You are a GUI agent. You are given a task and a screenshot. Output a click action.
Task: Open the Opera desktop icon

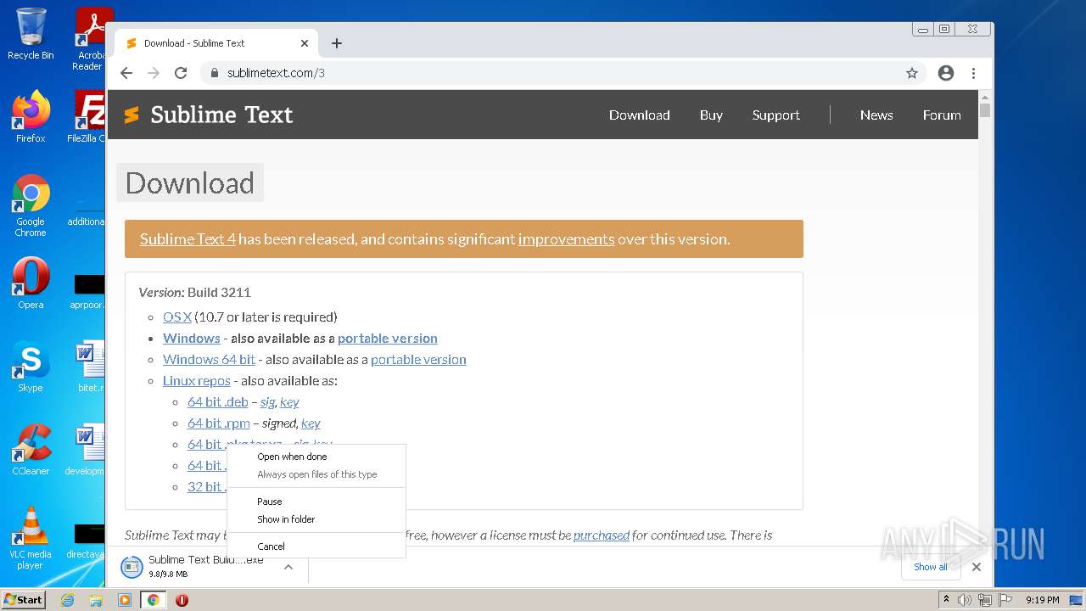click(31, 283)
